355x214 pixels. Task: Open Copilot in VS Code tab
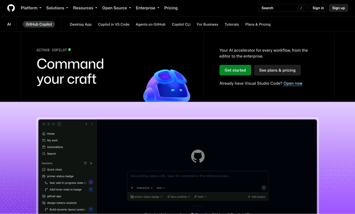point(113,25)
